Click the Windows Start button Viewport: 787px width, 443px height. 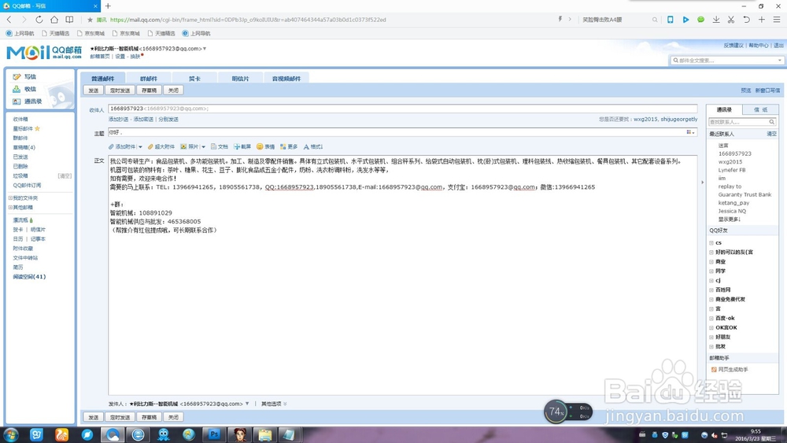point(10,434)
